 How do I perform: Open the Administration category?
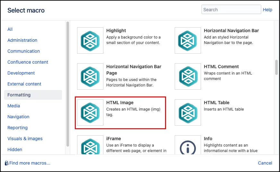pyautogui.click(x=22, y=40)
